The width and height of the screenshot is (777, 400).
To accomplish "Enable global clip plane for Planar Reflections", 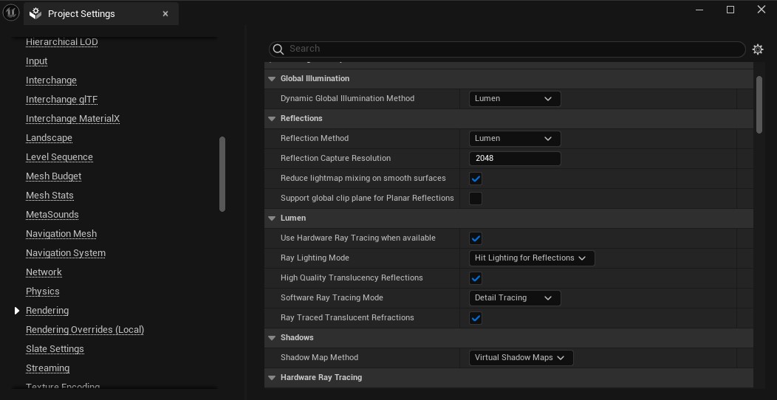I will click(x=476, y=199).
